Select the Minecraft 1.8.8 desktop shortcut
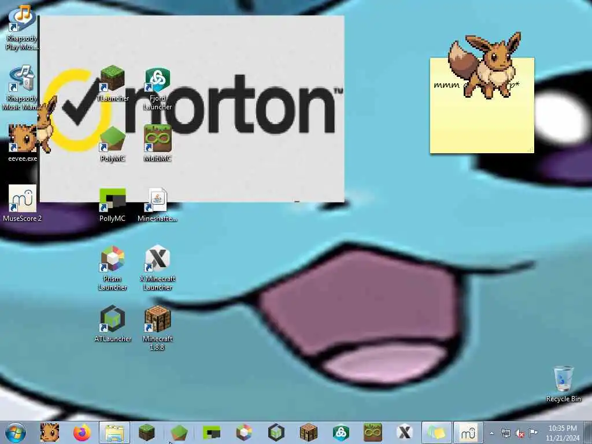The width and height of the screenshot is (592, 444). pos(157,328)
